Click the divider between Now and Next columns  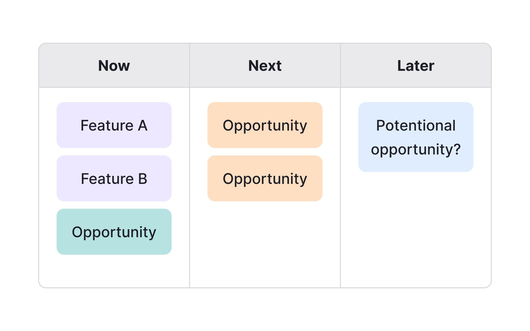190,187
